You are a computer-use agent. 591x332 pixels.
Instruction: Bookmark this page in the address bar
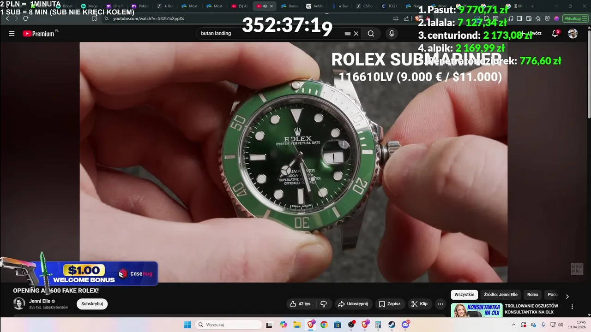click(x=94, y=18)
